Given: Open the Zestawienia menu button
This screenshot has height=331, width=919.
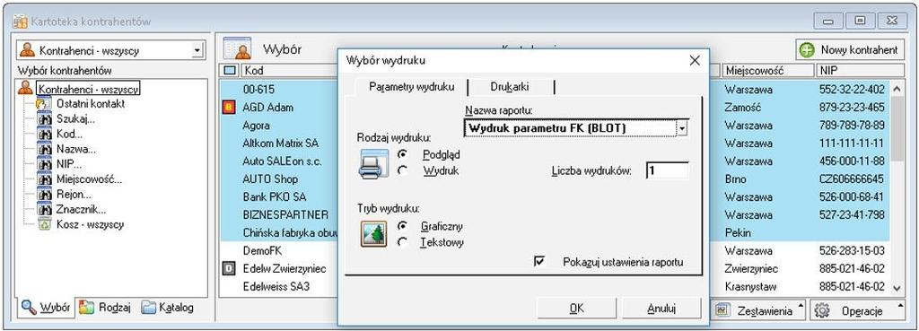Looking at the screenshot, I should coord(759,310).
